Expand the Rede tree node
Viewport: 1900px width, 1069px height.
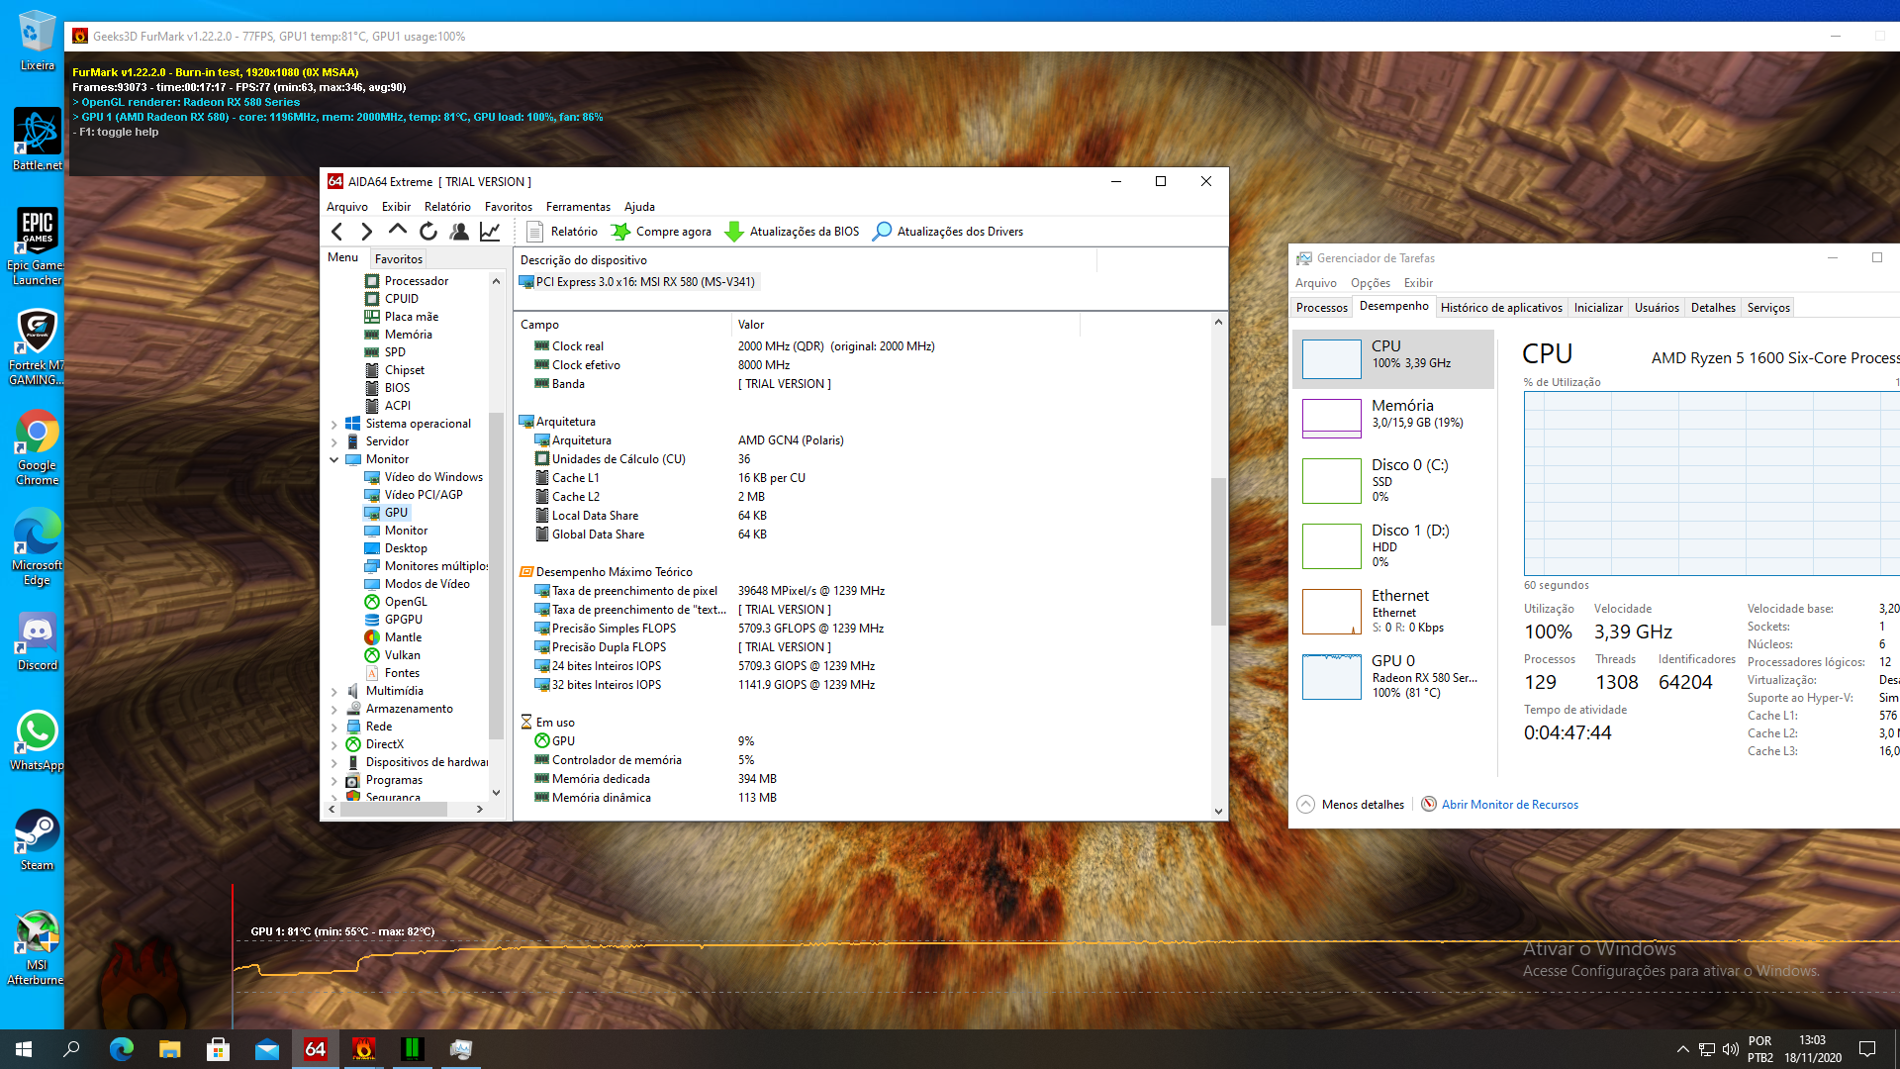(333, 728)
